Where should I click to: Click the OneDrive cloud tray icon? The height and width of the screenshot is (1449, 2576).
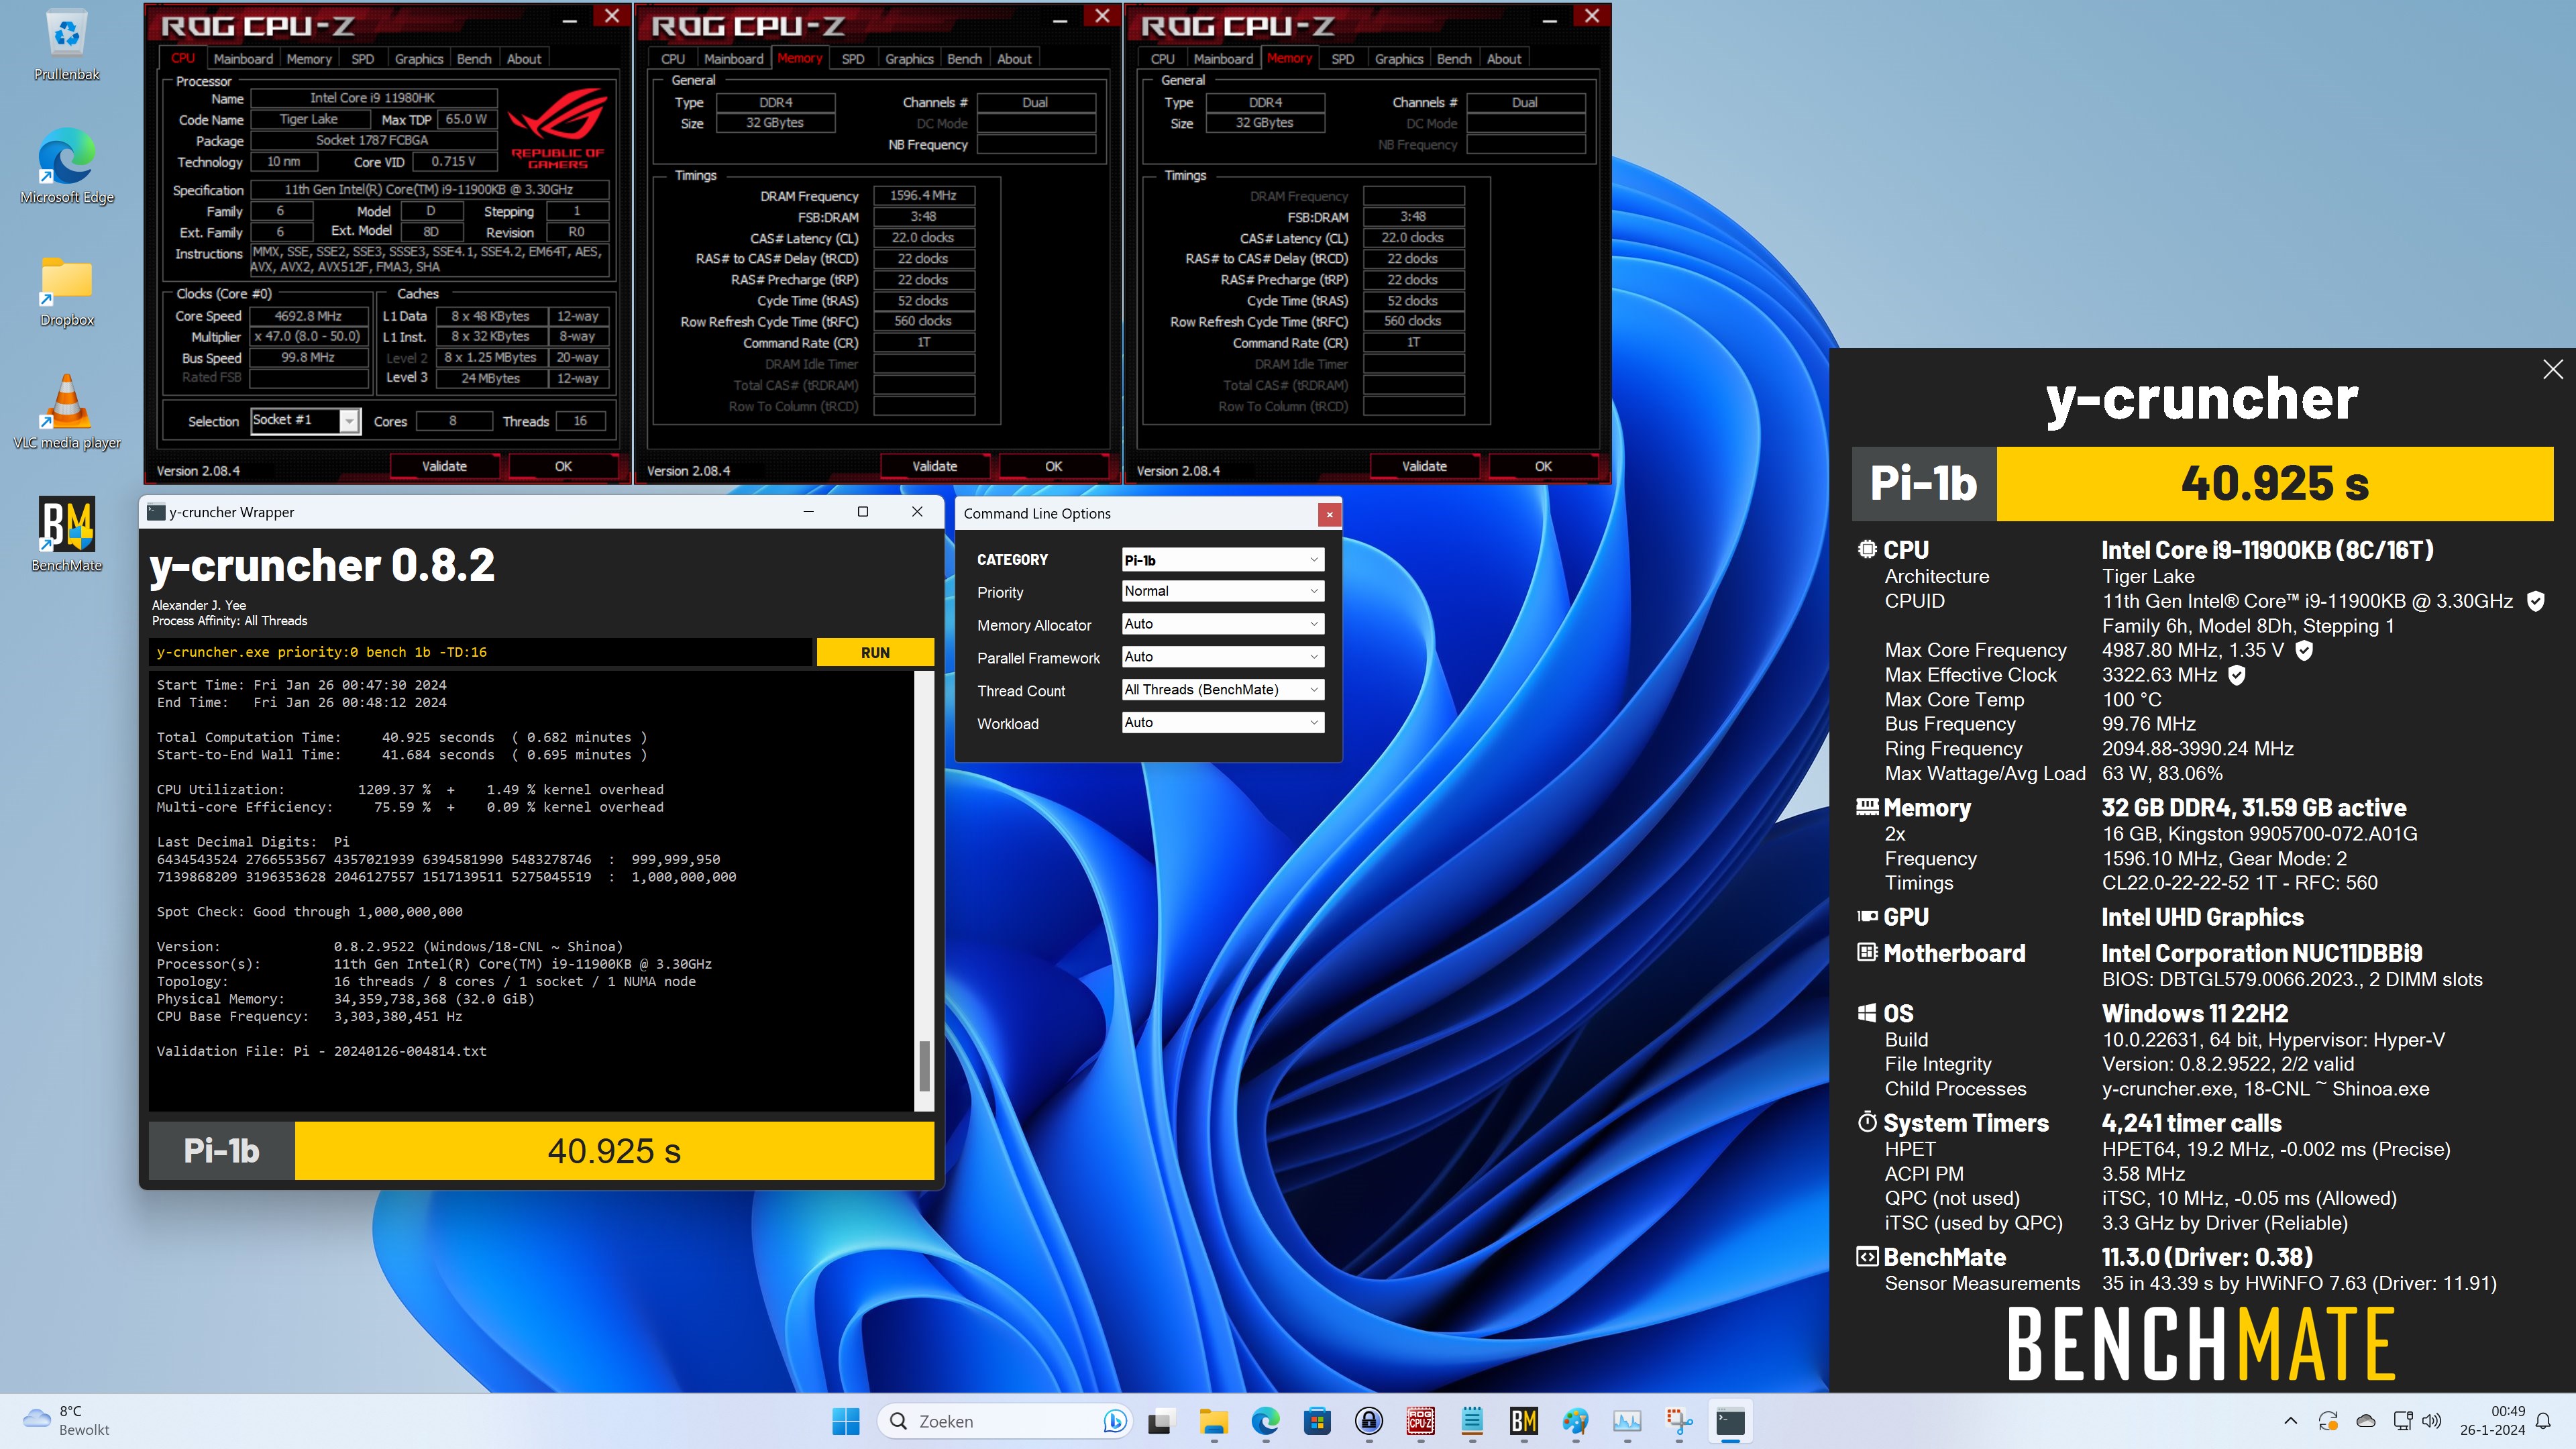point(2366,1421)
